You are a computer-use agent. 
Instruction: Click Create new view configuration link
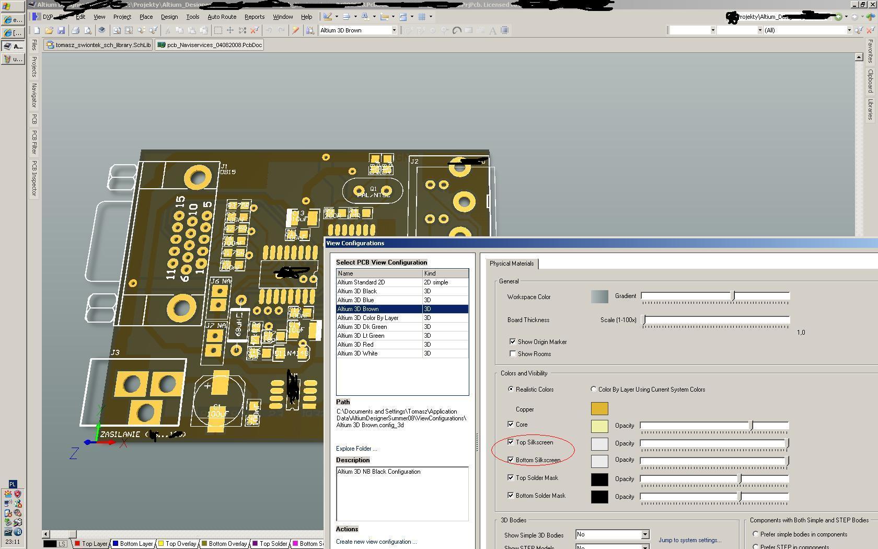point(376,542)
